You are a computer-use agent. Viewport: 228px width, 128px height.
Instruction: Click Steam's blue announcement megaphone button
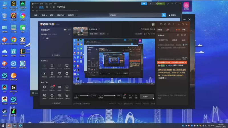point(144,4)
